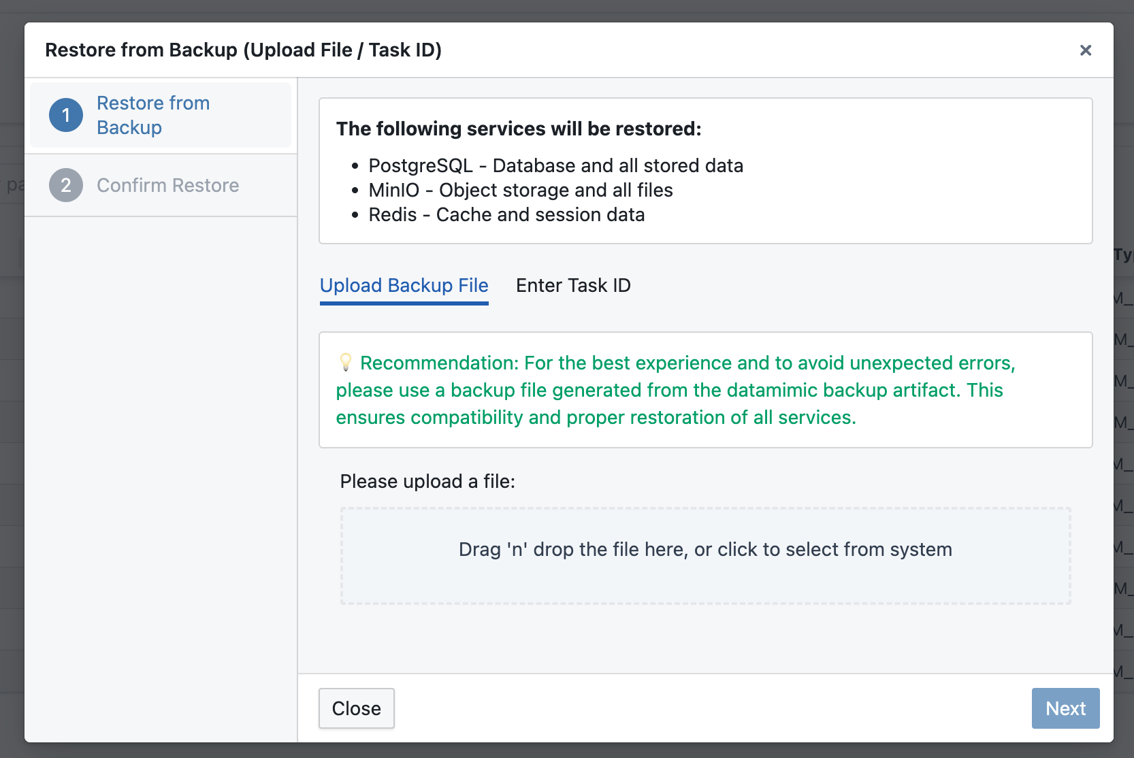Click the step 1 number circle
This screenshot has height=758, width=1134.
click(66, 115)
